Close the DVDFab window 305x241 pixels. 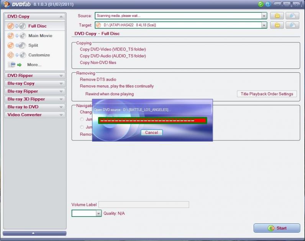(296, 4)
